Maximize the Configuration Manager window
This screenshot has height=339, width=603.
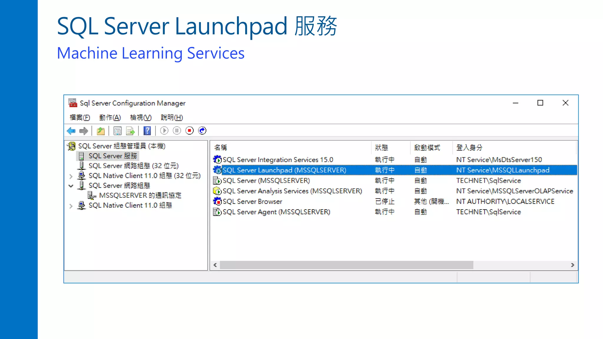tap(540, 103)
